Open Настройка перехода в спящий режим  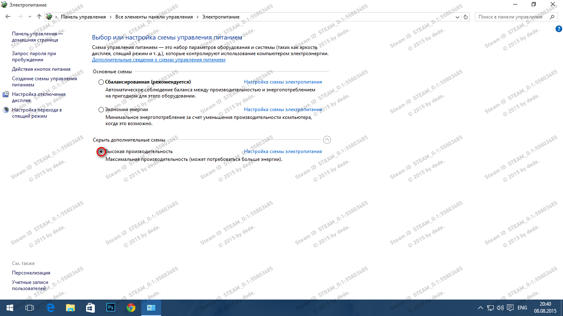(x=37, y=113)
